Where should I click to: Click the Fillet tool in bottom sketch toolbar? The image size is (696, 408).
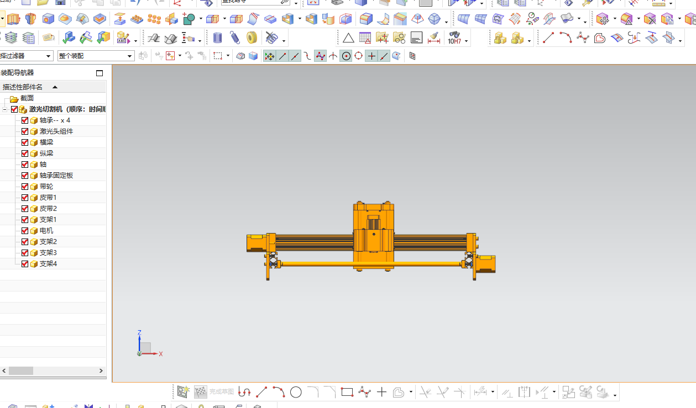[313, 393]
